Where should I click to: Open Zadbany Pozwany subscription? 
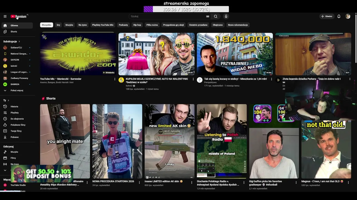coord(17,78)
